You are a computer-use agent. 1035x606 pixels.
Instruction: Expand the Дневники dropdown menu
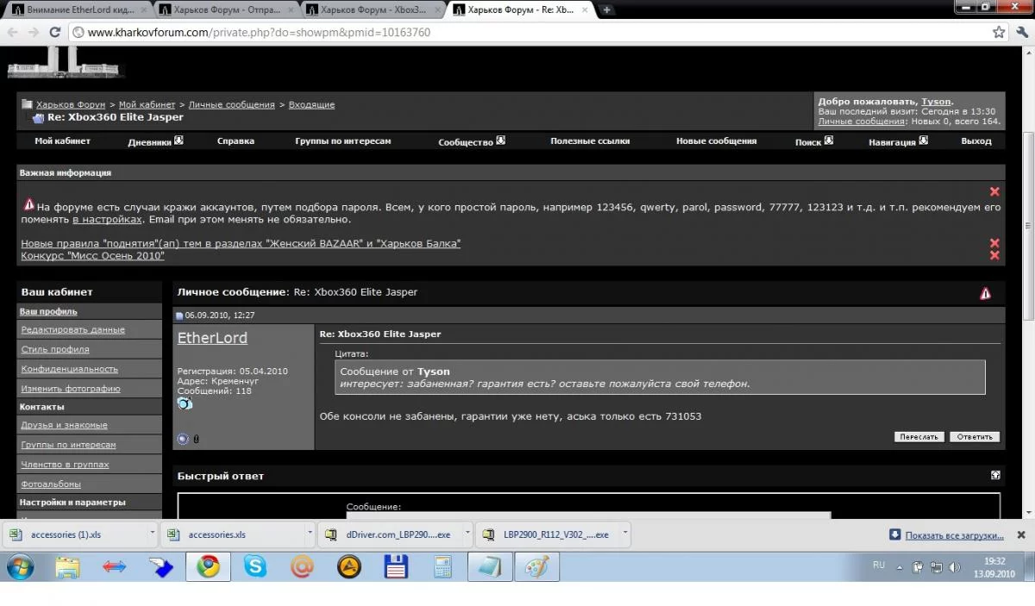click(x=179, y=141)
